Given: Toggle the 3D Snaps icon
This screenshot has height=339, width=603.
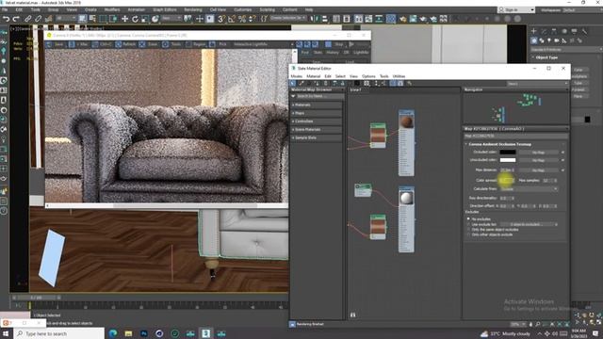Looking at the screenshot, I should 221,19.
